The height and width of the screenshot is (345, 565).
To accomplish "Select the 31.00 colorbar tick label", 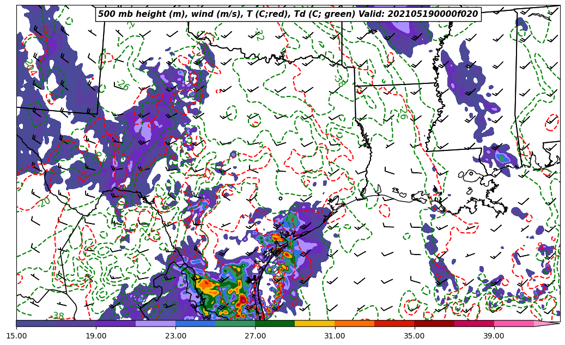I will [x=335, y=336].
